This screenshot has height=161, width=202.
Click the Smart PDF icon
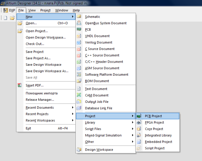[x=20, y=85]
